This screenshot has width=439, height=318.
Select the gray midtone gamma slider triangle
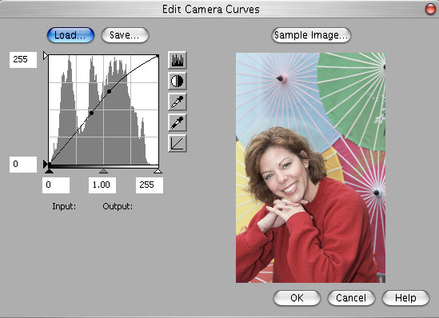[104, 171]
